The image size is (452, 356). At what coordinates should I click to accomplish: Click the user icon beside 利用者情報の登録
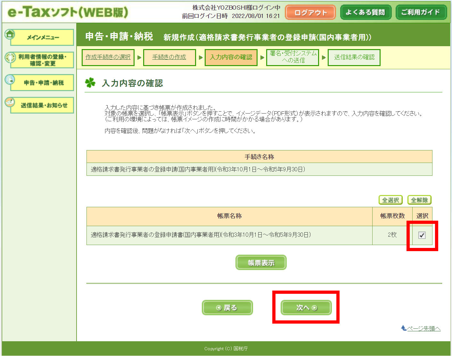(10, 57)
